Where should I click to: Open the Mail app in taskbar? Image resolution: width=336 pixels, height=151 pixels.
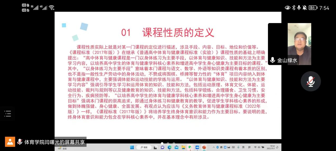[176, 147]
